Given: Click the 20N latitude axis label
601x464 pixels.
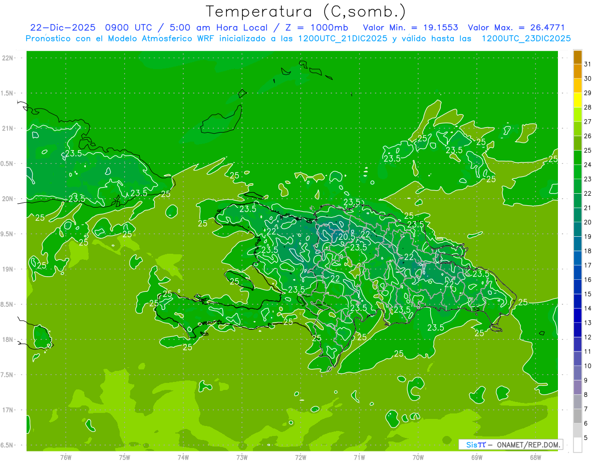Looking at the screenshot, I should point(8,199).
